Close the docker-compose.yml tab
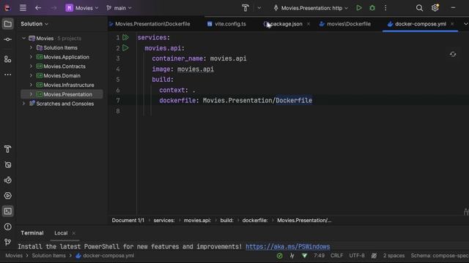The height and width of the screenshot is (263, 469). point(452,24)
